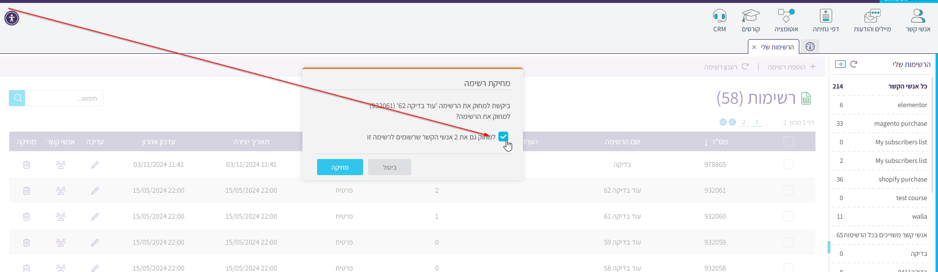Open the courses graduation cap icon
The height and width of the screenshot is (272, 938).
pos(750,17)
